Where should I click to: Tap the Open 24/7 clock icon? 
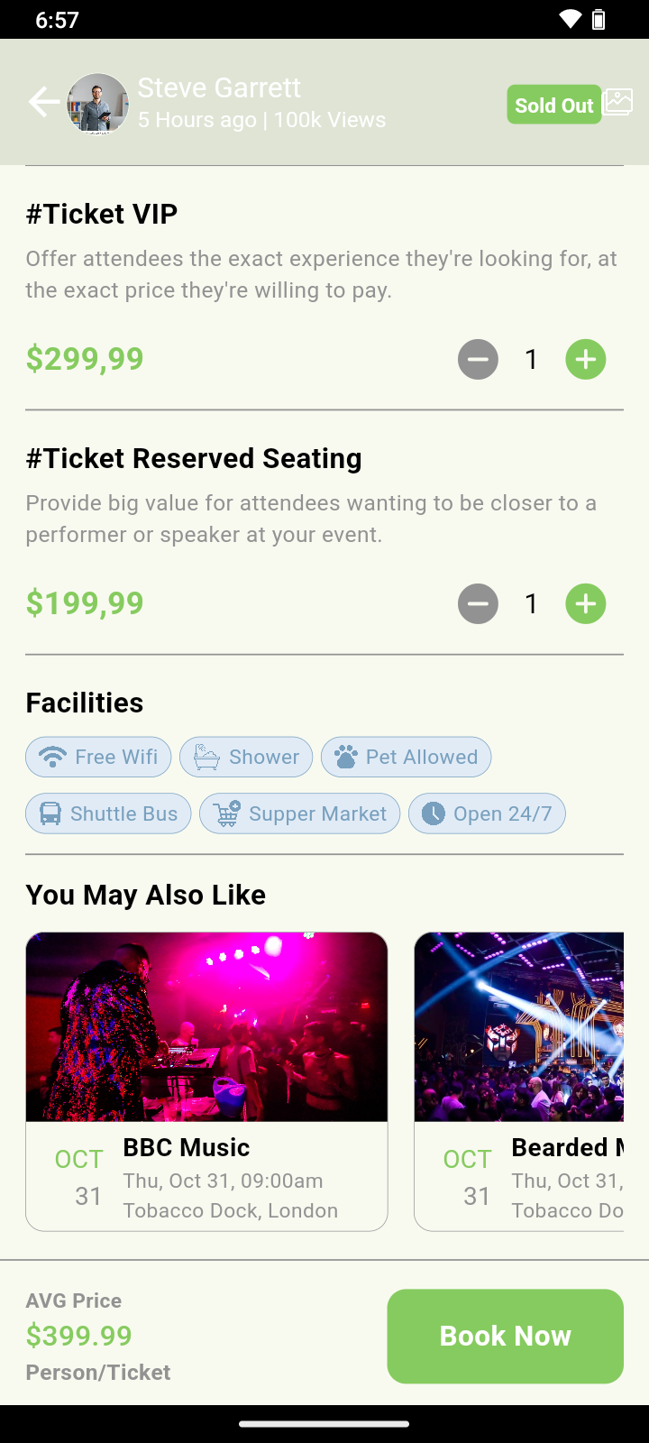[434, 813]
